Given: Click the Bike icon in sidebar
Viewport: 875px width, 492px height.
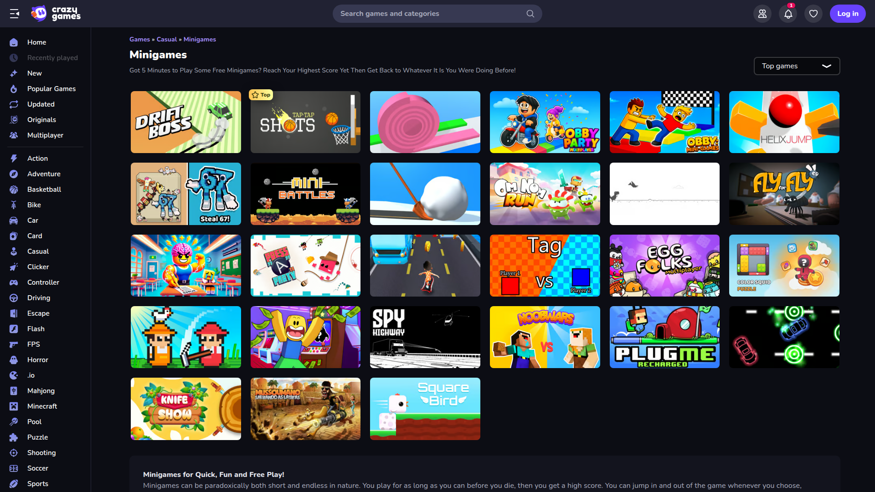Looking at the screenshot, I should point(14,205).
